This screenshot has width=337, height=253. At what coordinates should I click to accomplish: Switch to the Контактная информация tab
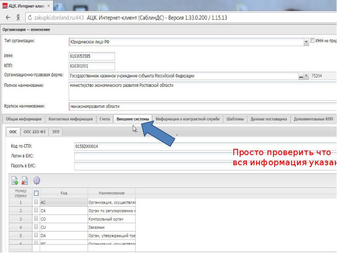70,119
